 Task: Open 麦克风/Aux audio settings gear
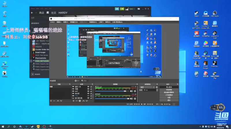click(135, 91)
